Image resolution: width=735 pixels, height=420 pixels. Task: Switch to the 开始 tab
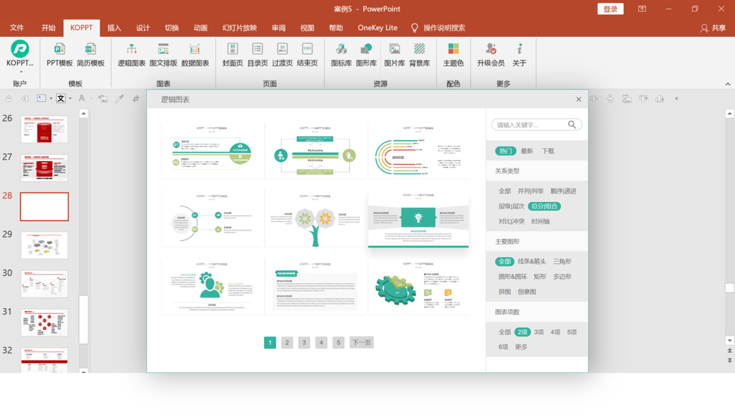pos(49,28)
